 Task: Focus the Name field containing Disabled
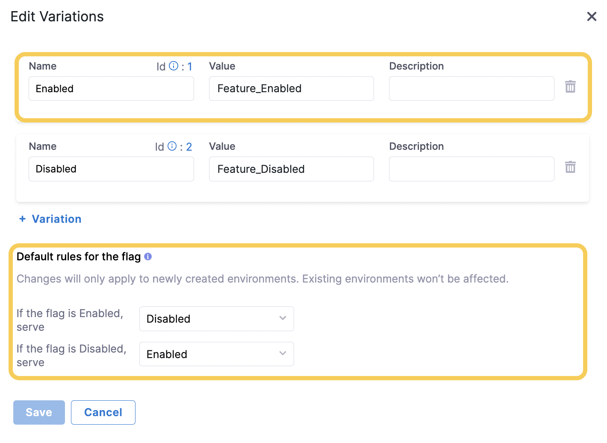(111, 169)
